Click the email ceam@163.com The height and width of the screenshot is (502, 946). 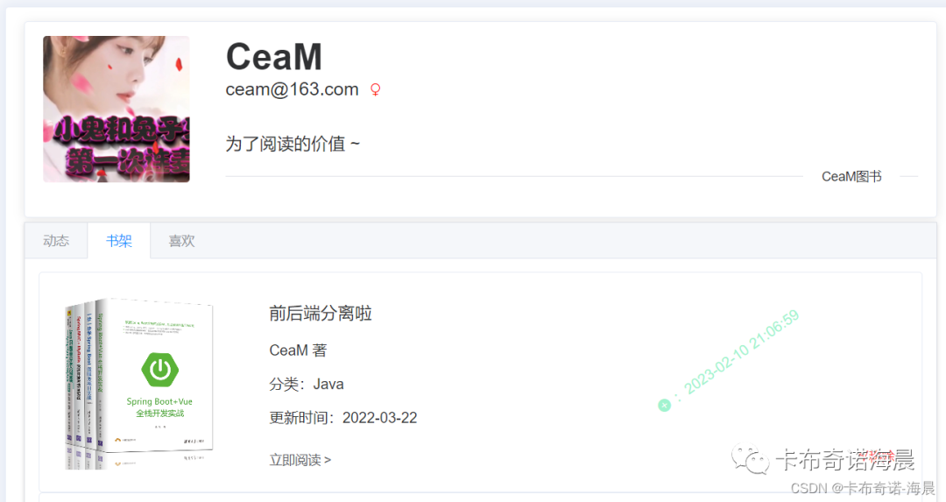point(292,89)
